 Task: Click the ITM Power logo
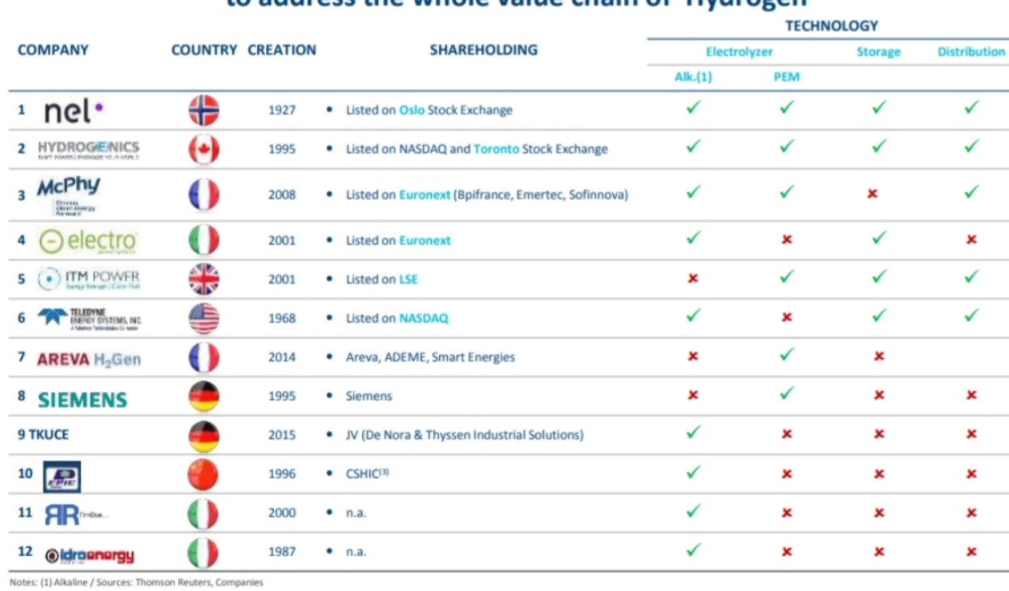pos(89,280)
